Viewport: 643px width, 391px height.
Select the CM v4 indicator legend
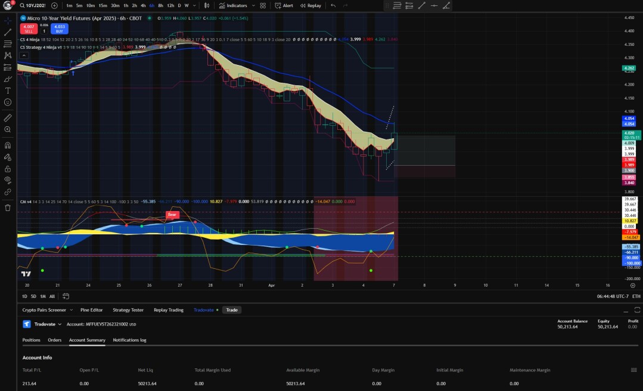[26, 201]
